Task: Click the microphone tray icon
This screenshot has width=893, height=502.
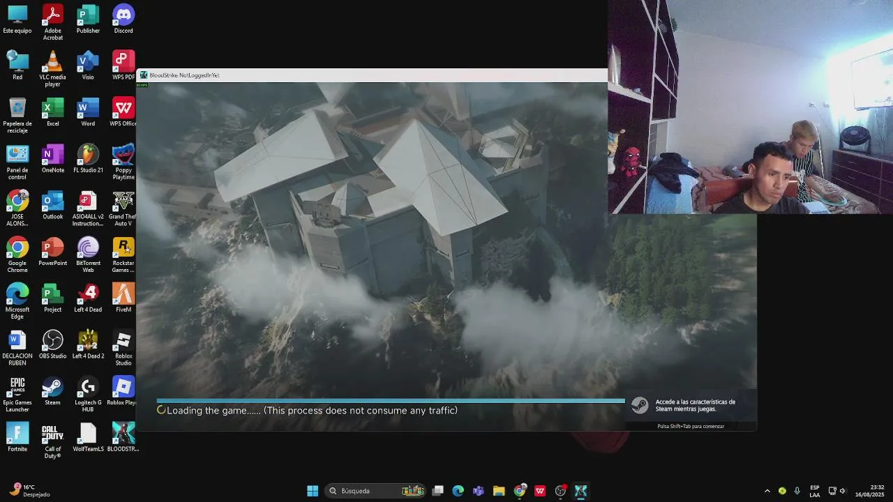Action: (797, 491)
